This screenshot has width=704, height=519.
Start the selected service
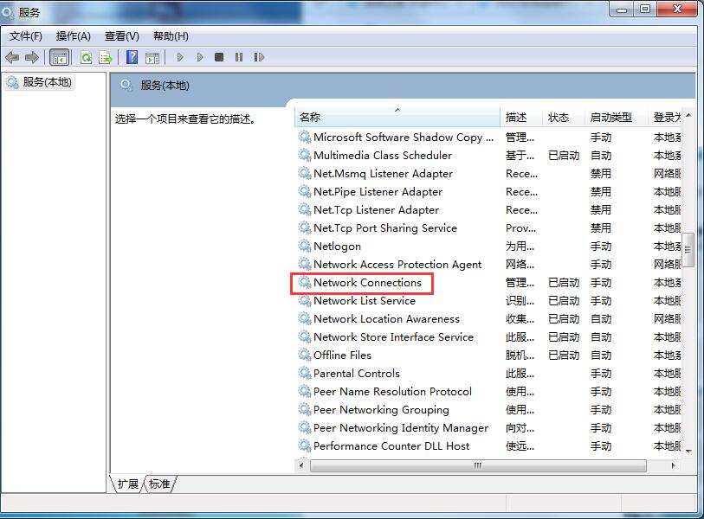[180, 57]
